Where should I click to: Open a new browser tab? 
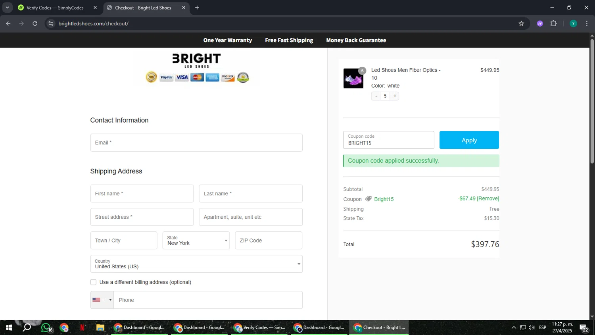click(197, 8)
